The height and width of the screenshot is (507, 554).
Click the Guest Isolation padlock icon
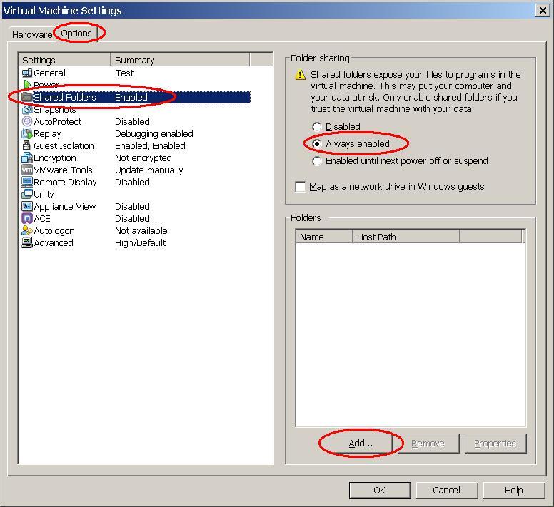[27, 145]
